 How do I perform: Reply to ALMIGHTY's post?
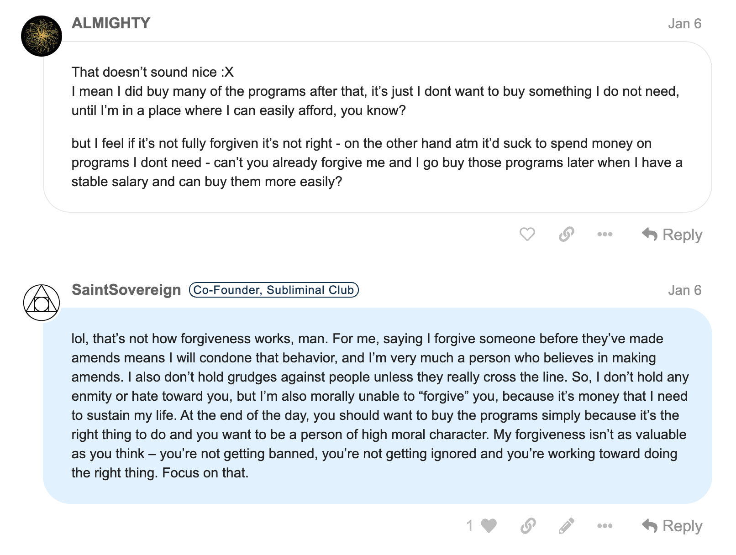coord(672,235)
